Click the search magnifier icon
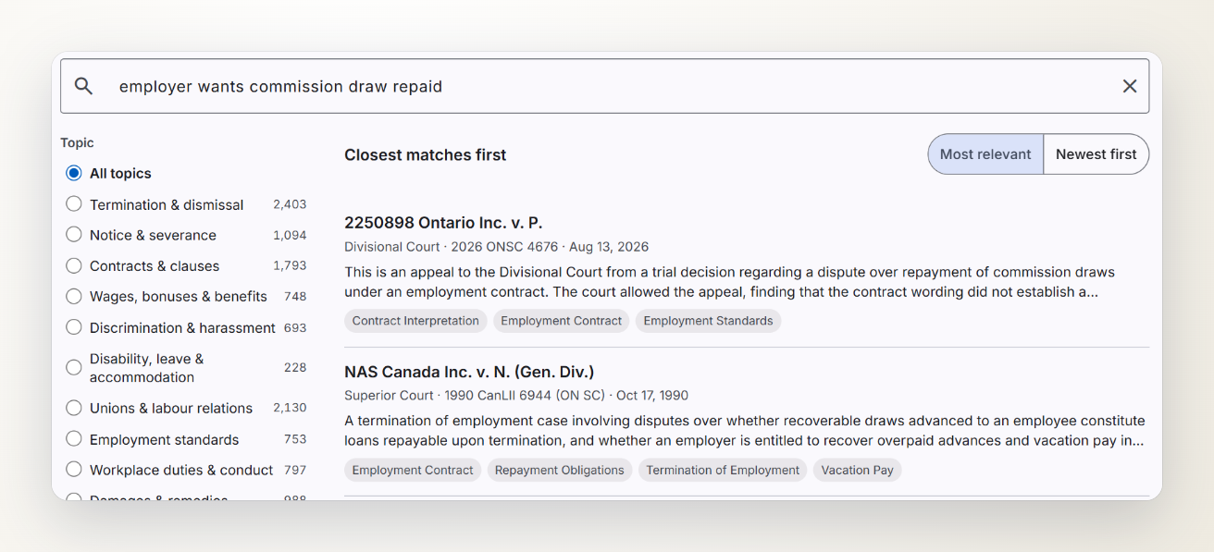The height and width of the screenshot is (552, 1214). (83, 86)
